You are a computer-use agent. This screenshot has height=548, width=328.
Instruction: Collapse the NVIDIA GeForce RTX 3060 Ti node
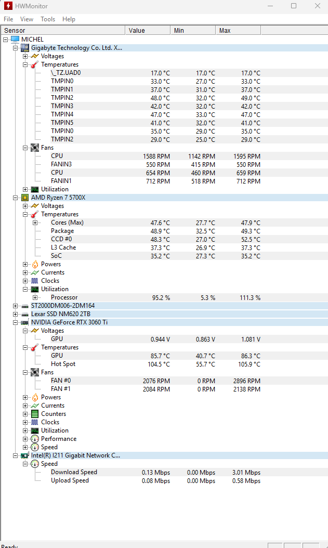[15, 322]
